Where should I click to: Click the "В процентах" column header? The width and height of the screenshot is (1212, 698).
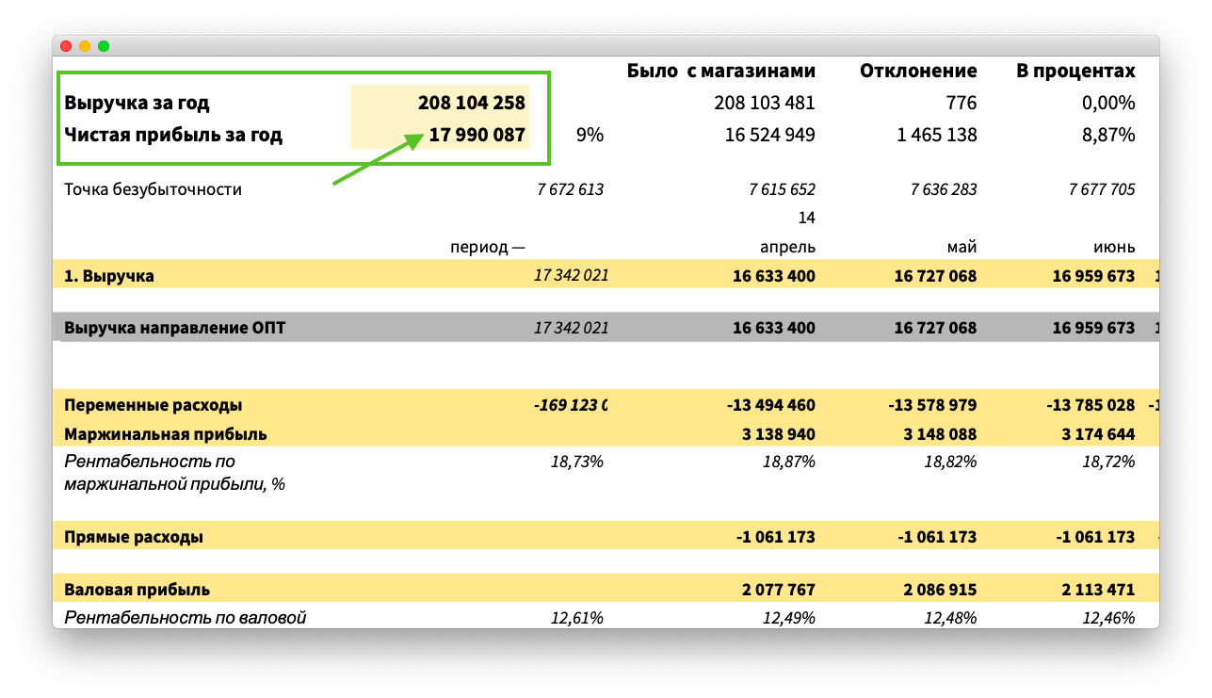[1075, 71]
